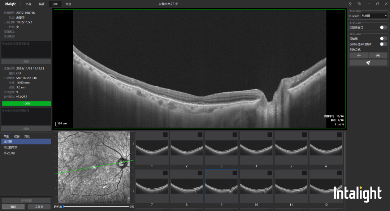Viewport: 390px width, 211px height.
Task: Click the broom clear-selection icon
Action: [x=368, y=62]
